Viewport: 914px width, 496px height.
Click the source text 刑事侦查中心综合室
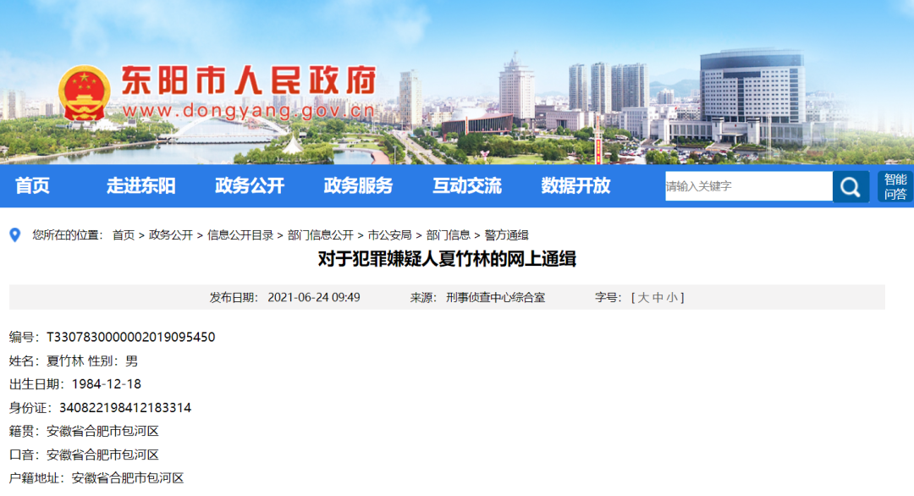495,297
